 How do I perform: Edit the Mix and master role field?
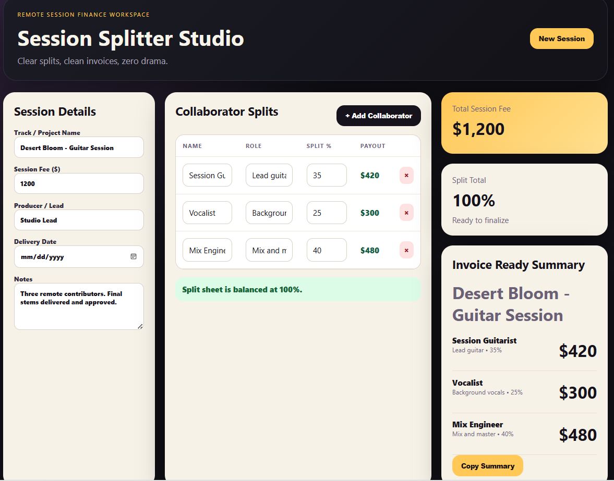[x=269, y=250]
